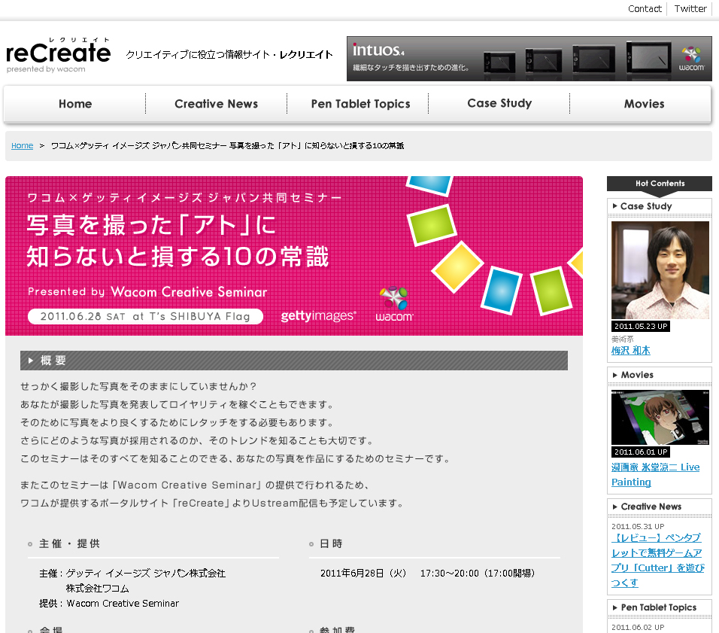Open the Intuos4 banner advertisement
This screenshot has height=633, width=719.
[529, 59]
